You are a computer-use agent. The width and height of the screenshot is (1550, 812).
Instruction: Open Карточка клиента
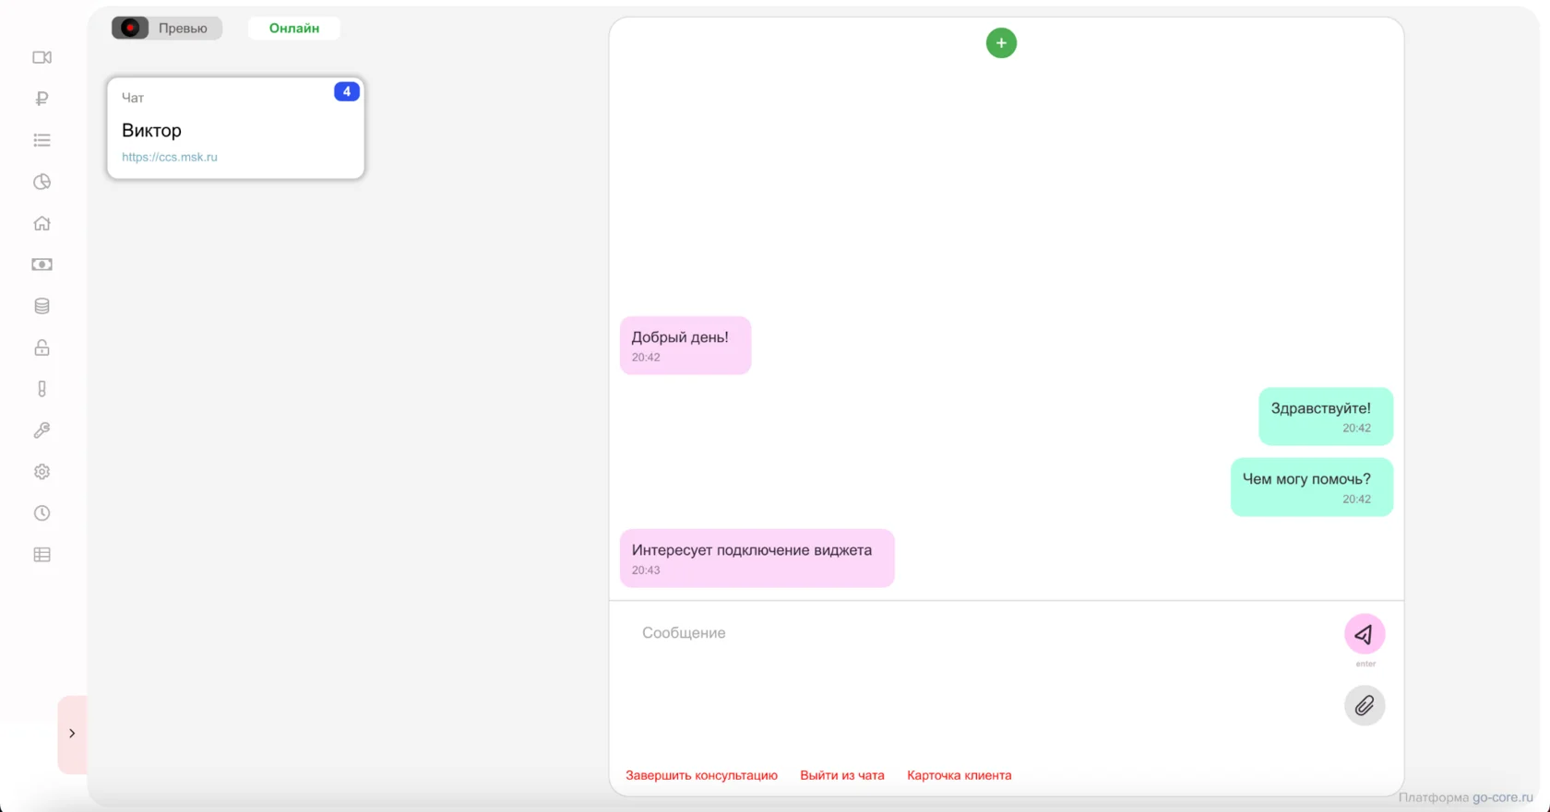[x=960, y=776]
